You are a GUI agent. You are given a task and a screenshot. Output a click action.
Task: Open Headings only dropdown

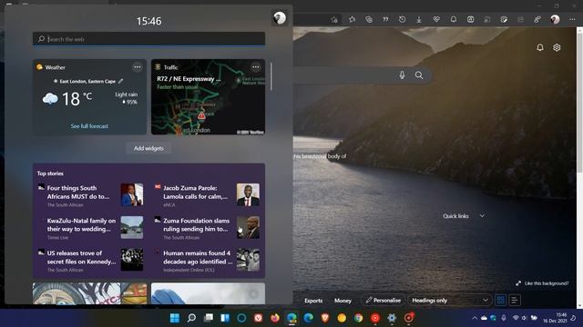pyautogui.click(x=450, y=300)
